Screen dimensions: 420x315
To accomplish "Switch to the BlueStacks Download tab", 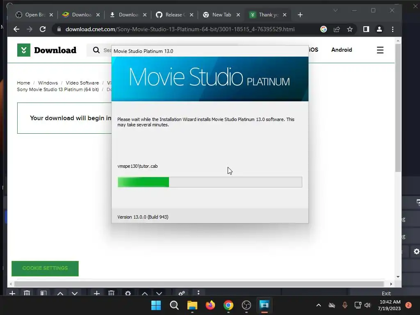I will 80,15.
